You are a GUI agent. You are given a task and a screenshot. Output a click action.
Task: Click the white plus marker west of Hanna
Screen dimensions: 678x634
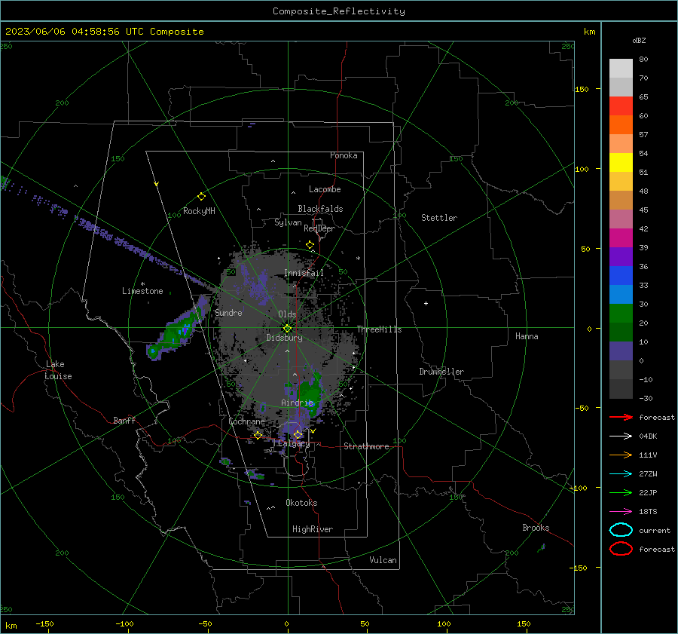426,303
